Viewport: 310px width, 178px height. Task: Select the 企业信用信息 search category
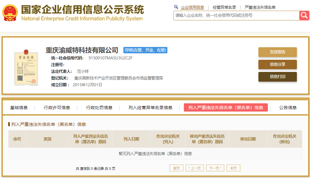click(x=192, y=8)
